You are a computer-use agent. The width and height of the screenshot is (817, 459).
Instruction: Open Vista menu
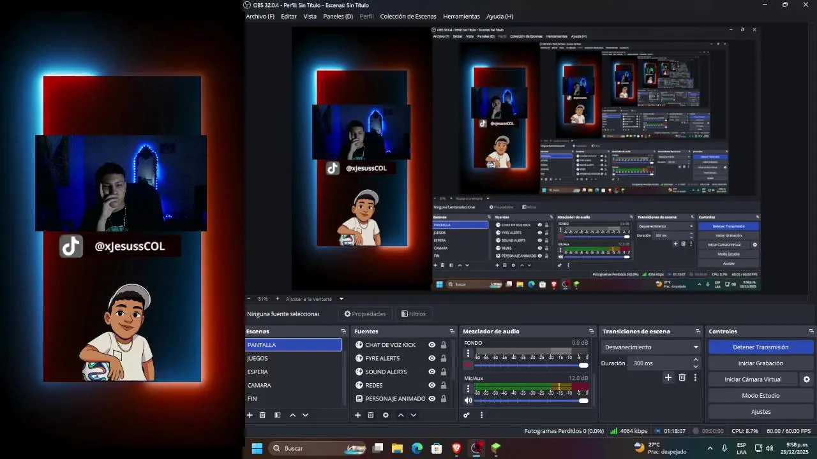tap(310, 17)
